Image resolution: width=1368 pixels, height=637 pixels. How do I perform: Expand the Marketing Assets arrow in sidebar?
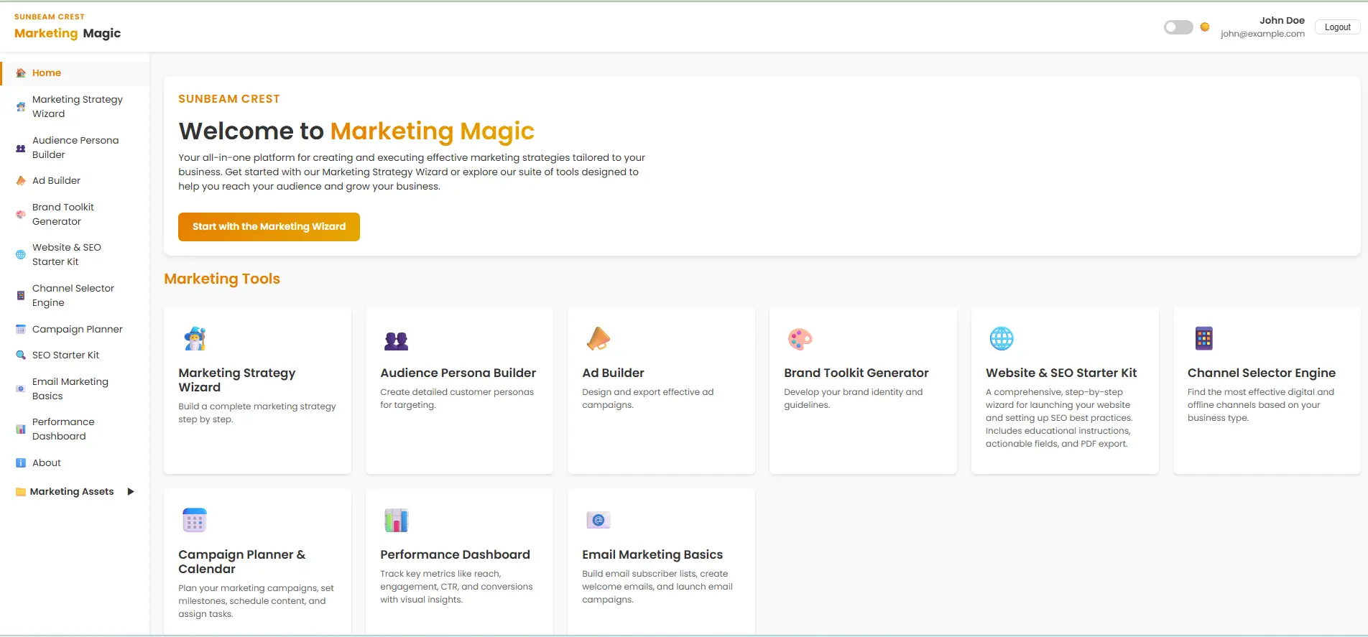[x=131, y=492]
